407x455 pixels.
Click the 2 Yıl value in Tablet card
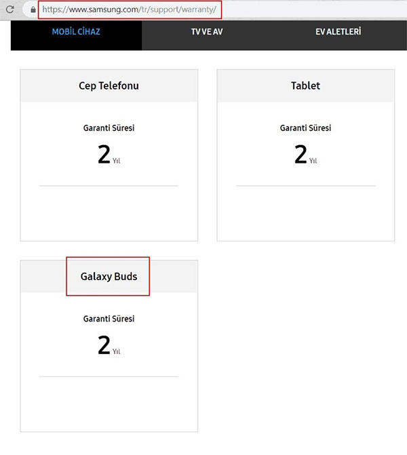point(306,155)
